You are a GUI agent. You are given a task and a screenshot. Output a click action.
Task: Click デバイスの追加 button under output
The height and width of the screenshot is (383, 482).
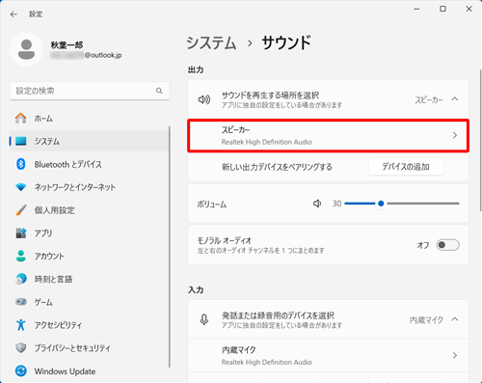406,167
